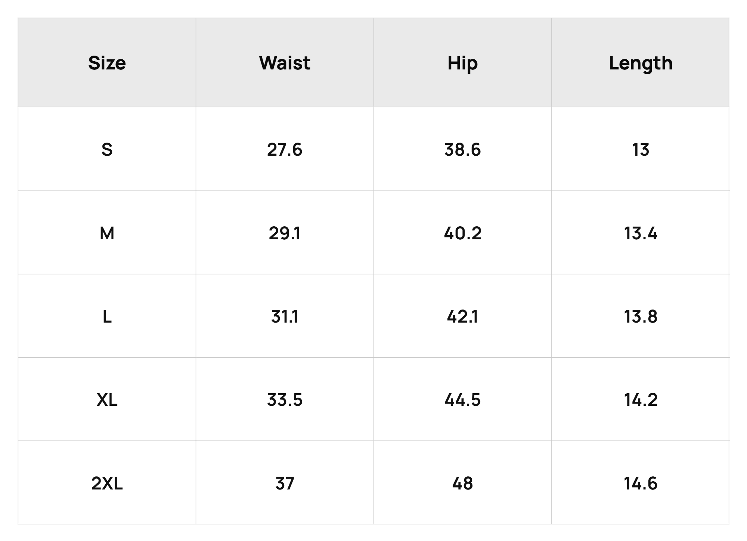
Task: Select the 2XL size cell
Action: tap(107, 483)
